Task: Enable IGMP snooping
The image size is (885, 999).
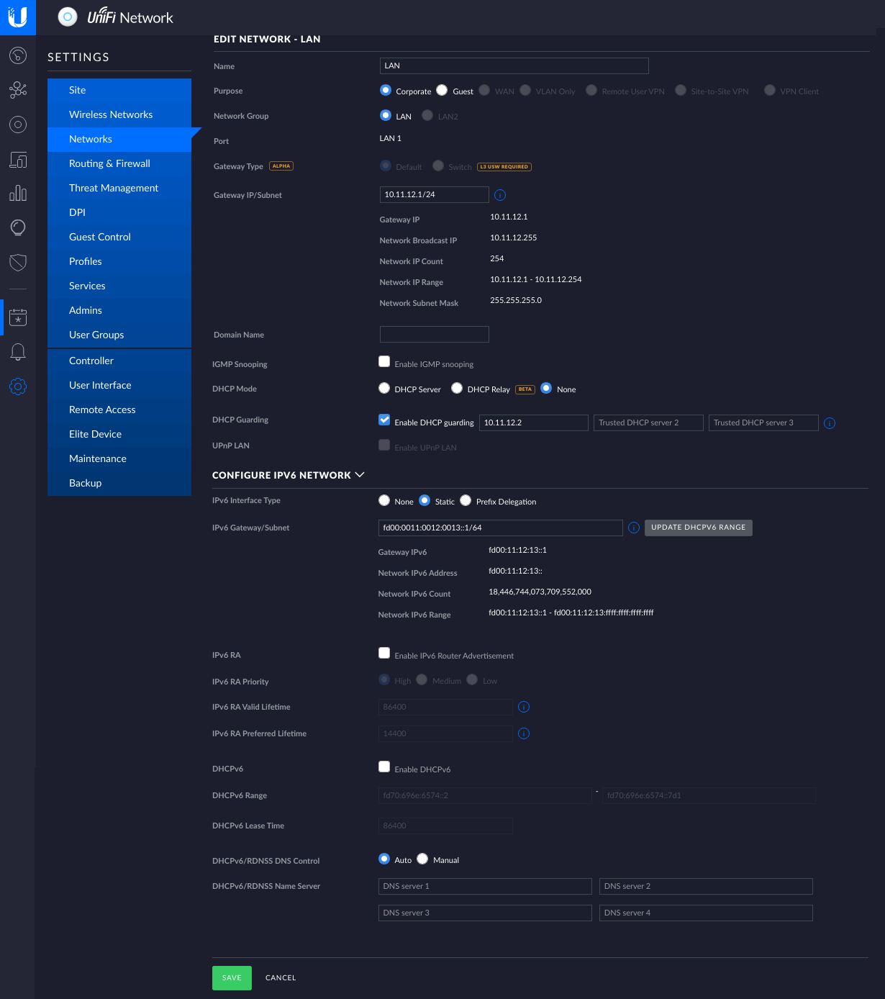Action: pyautogui.click(x=384, y=361)
